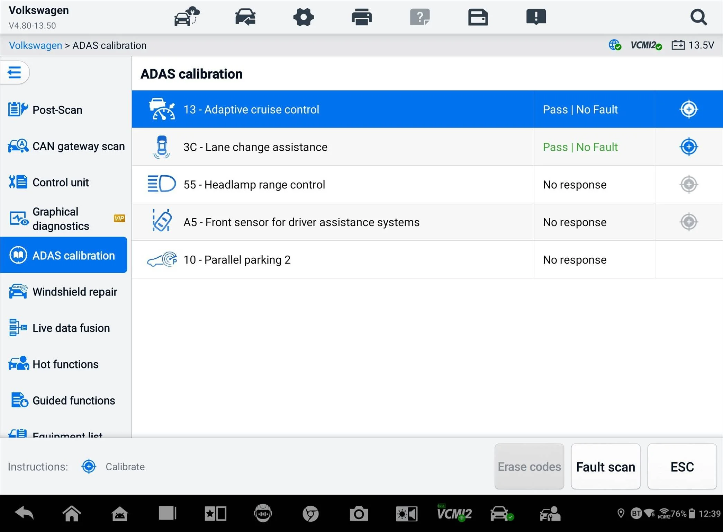Image resolution: width=723 pixels, height=532 pixels.
Task: Click the save data icon
Action: click(478, 17)
